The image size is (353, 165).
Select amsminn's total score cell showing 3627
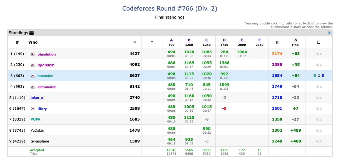tap(135, 76)
